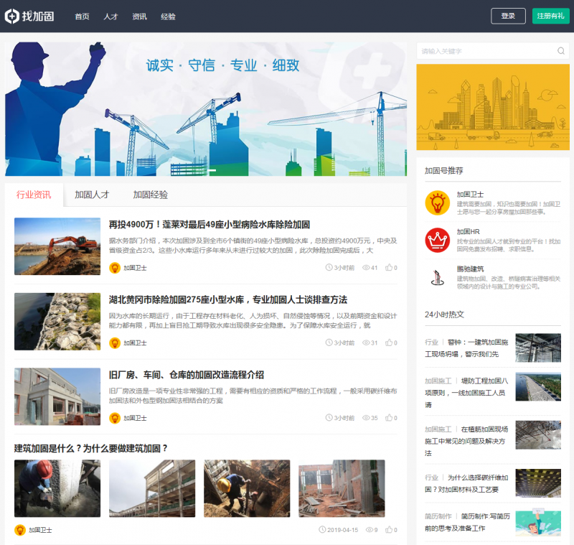Image resolution: width=574 pixels, height=545 pixels.
Task: Click the like icon on the 旧厂房 article
Action: coord(389,417)
